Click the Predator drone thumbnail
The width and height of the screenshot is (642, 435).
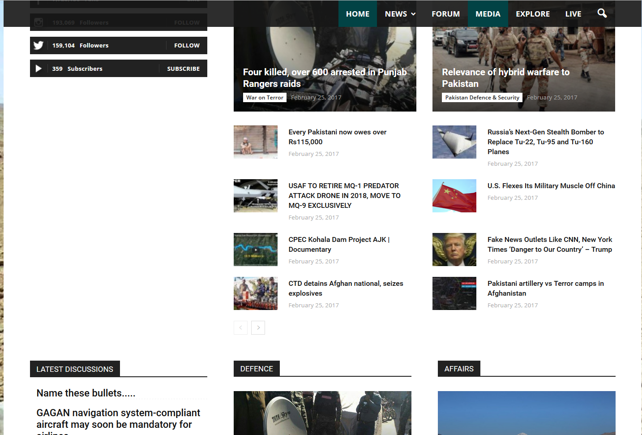(x=256, y=196)
